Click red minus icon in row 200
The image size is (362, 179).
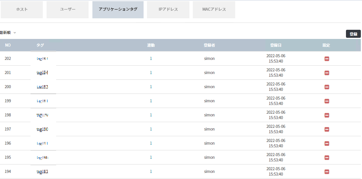click(326, 87)
